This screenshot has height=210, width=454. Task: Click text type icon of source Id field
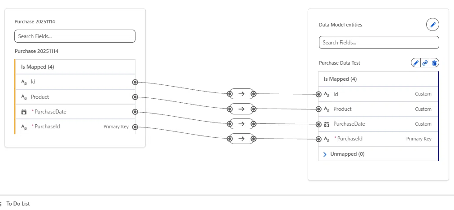point(24,82)
